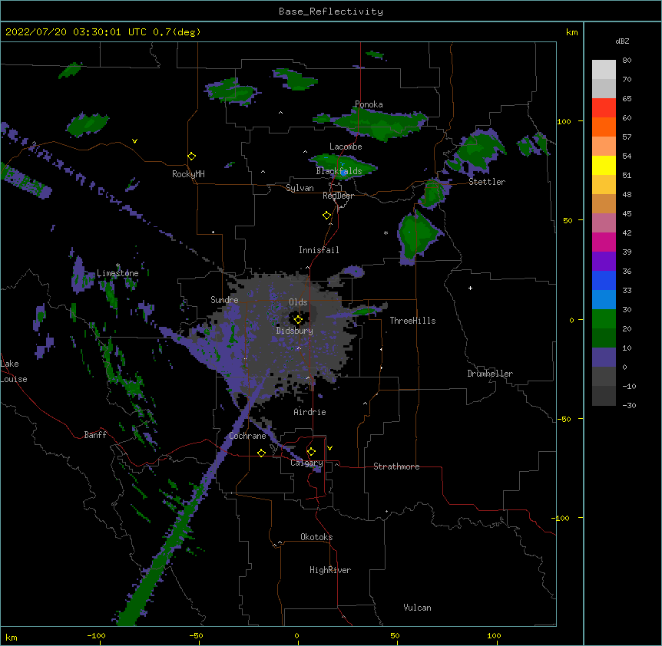Click the Limestone label
662x646 pixels.
pyautogui.click(x=118, y=273)
